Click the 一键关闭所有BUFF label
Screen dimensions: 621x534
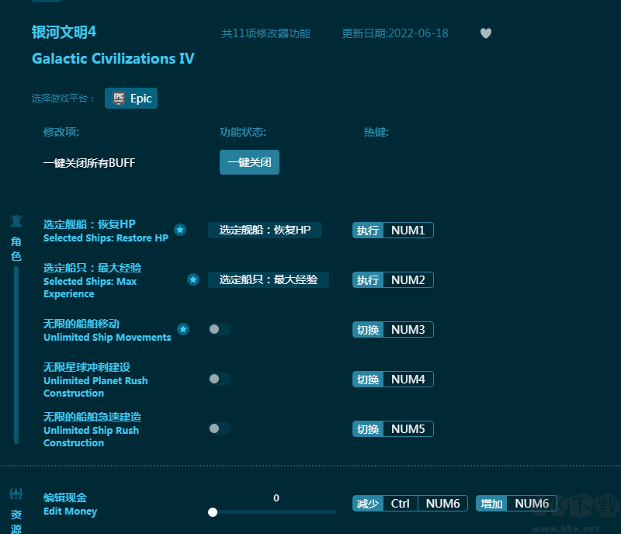pyautogui.click(x=89, y=163)
